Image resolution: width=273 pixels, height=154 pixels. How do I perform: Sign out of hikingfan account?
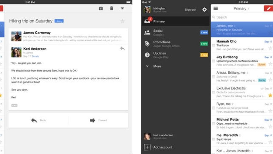[190, 10]
